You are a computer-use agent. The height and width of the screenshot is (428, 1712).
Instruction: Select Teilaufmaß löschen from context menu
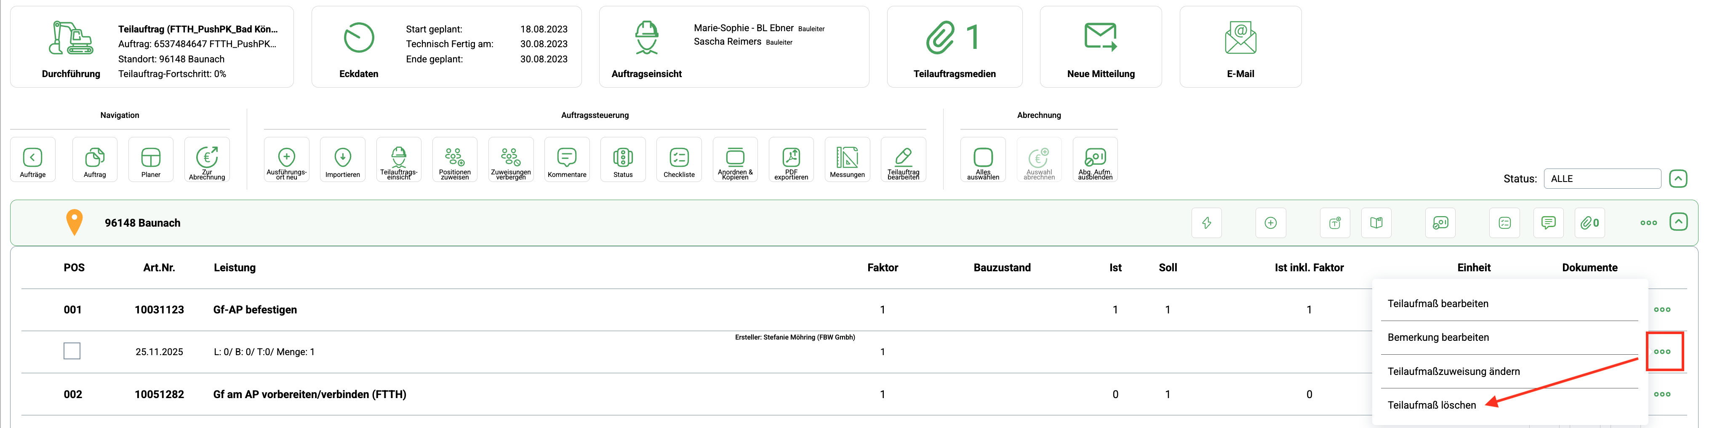(x=1432, y=405)
